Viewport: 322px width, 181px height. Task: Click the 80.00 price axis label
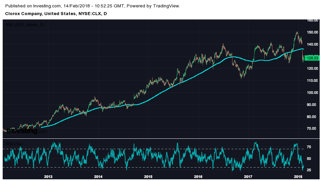tap(312, 117)
